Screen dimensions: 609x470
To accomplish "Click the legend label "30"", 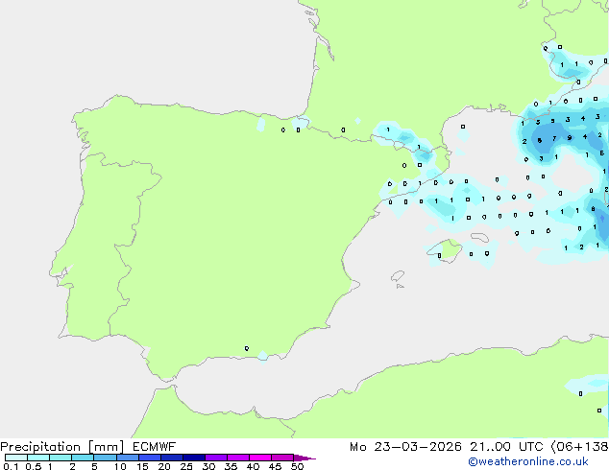I will tap(208, 466).
